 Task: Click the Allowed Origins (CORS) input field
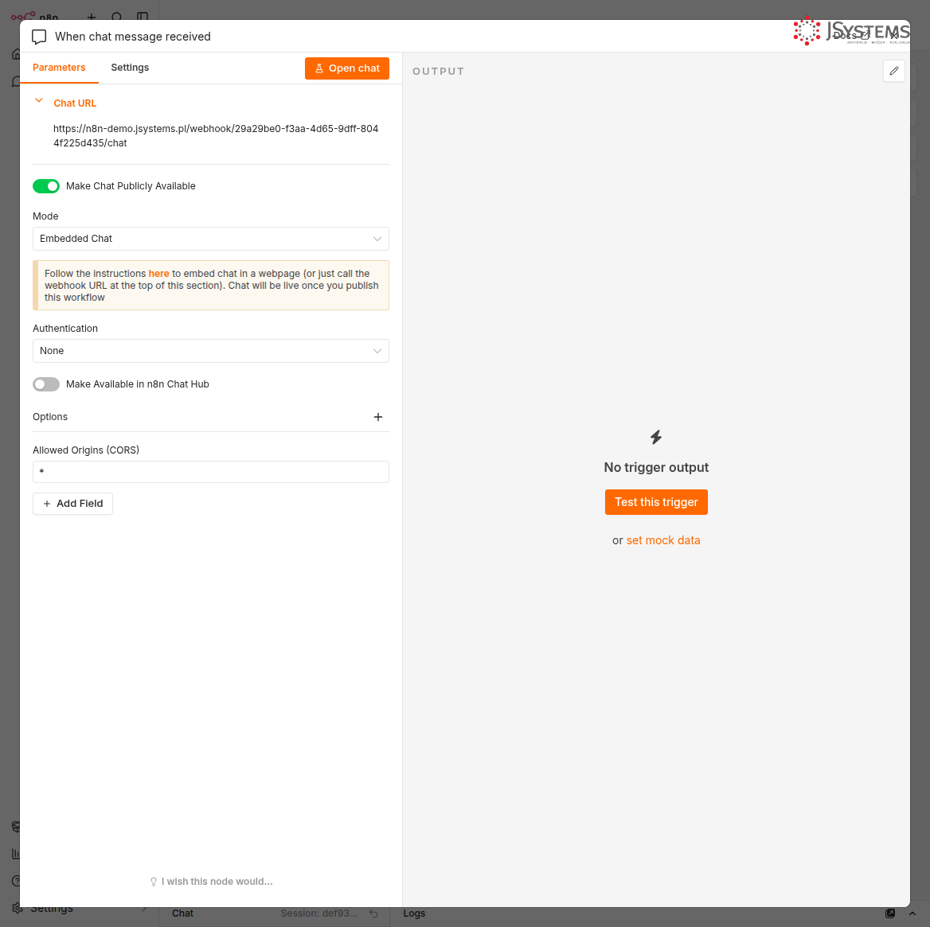210,472
